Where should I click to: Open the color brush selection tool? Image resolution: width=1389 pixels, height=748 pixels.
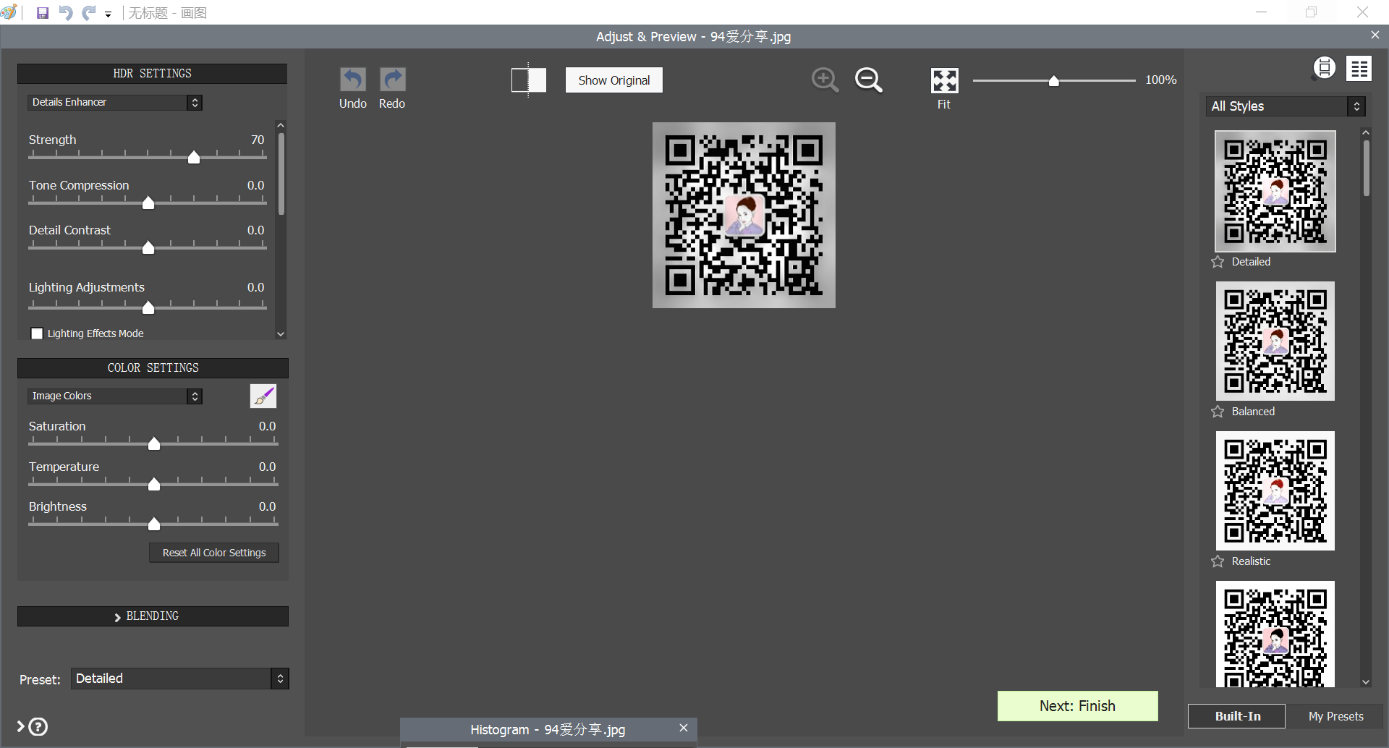coord(263,396)
